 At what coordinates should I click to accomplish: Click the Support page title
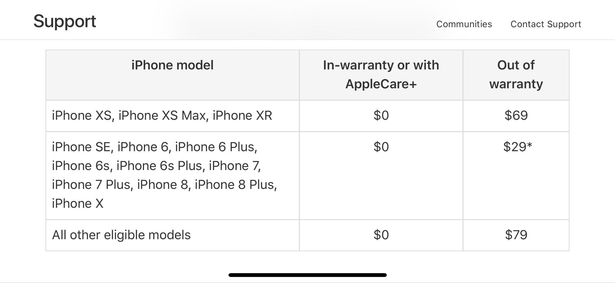click(x=65, y=22)
